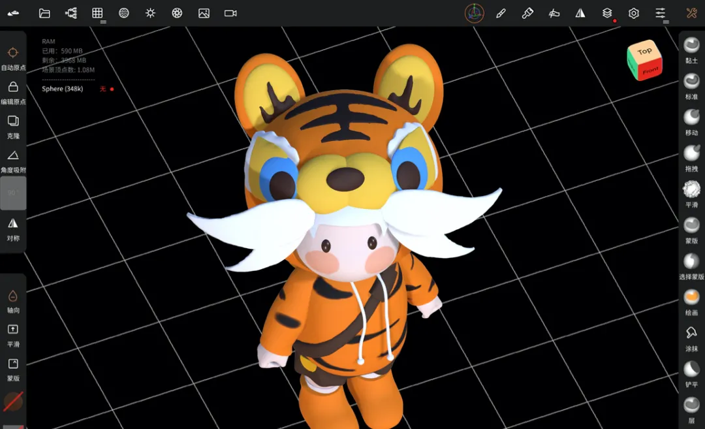Viewport: 705px width, 429px height.
Task: Open the gizmo circle icon in top bar
Action: click(475, 14)
